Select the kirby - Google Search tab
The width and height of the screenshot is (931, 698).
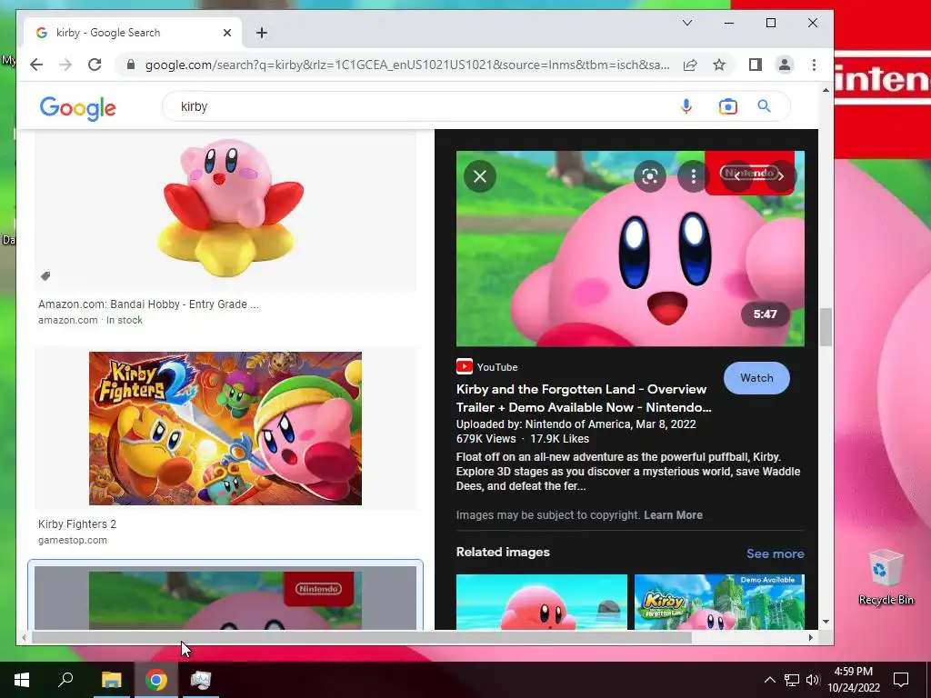(x=133, y=33)
